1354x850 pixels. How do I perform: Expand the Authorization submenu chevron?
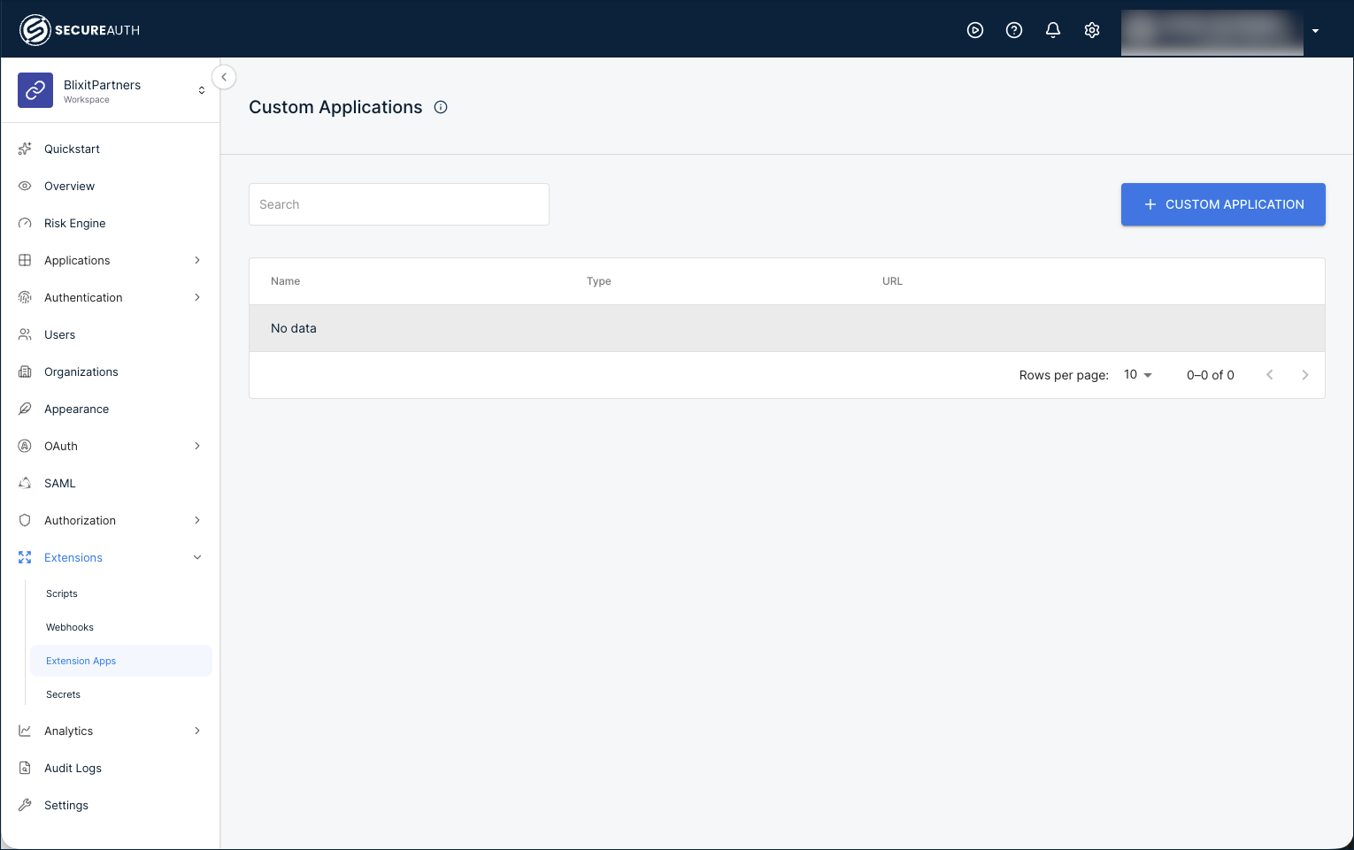[197, 520]
